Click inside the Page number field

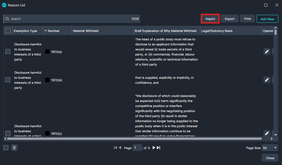[x=137, y=148]
